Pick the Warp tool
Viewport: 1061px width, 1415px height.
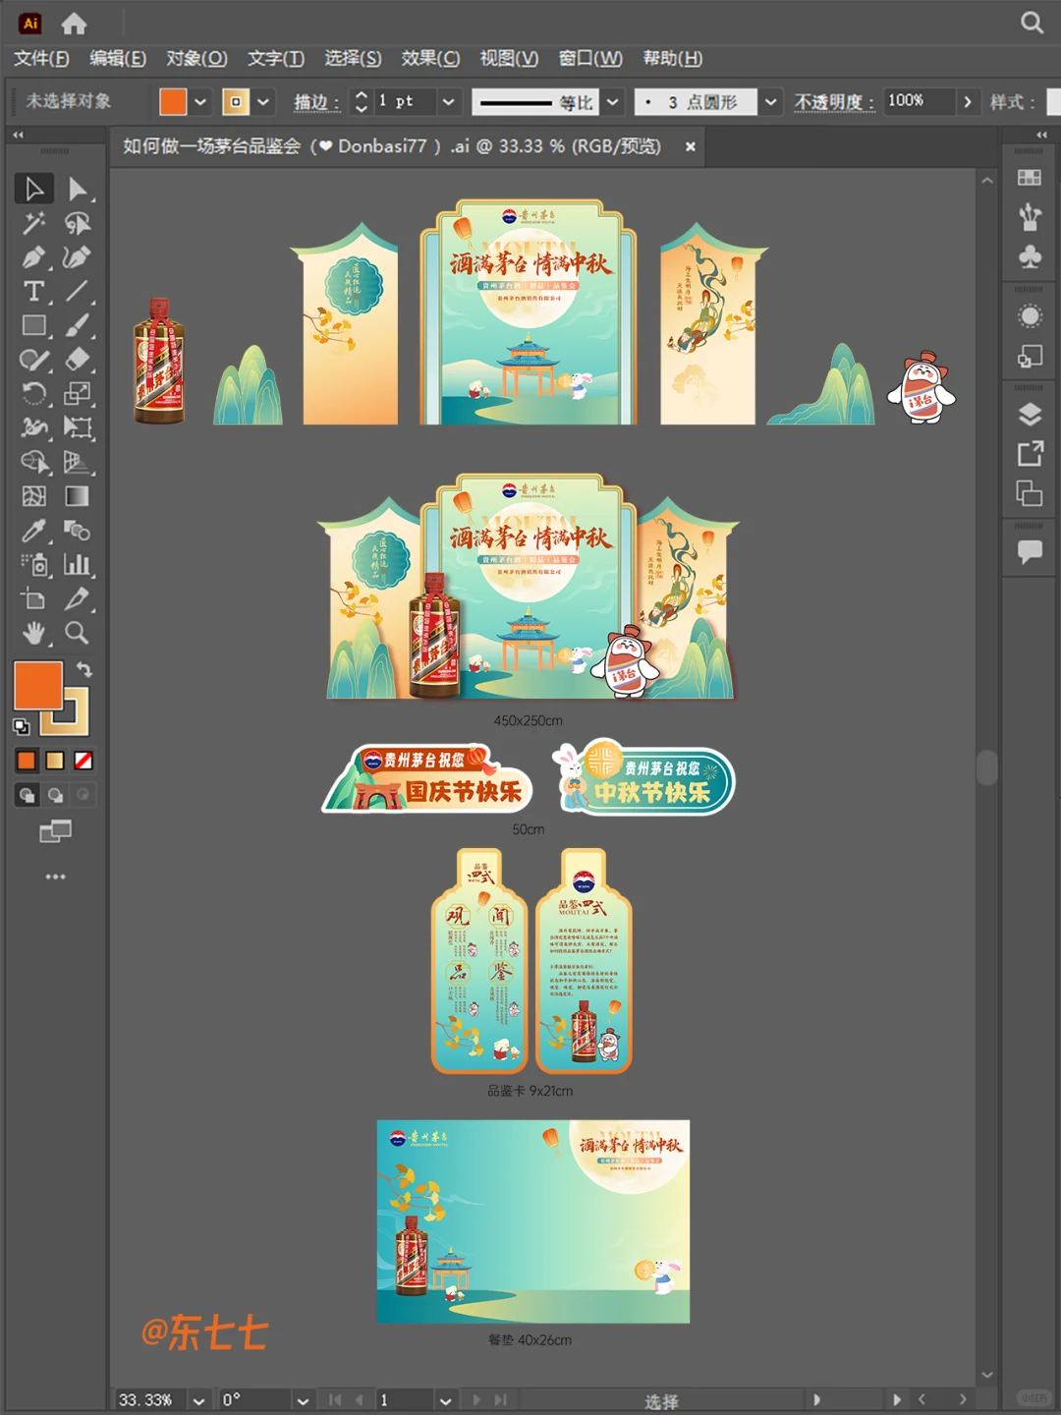coord(33,427)
